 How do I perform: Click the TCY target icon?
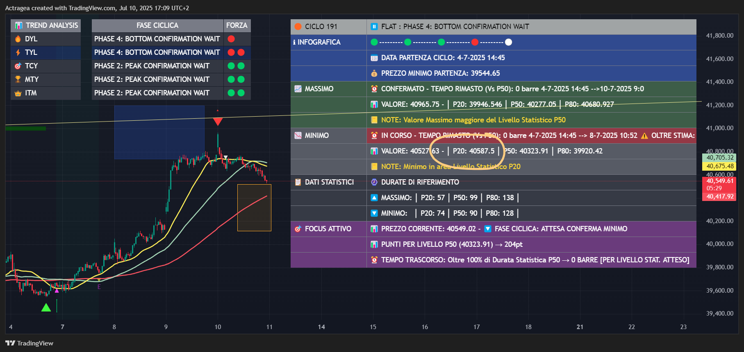[x=18, y=66]
